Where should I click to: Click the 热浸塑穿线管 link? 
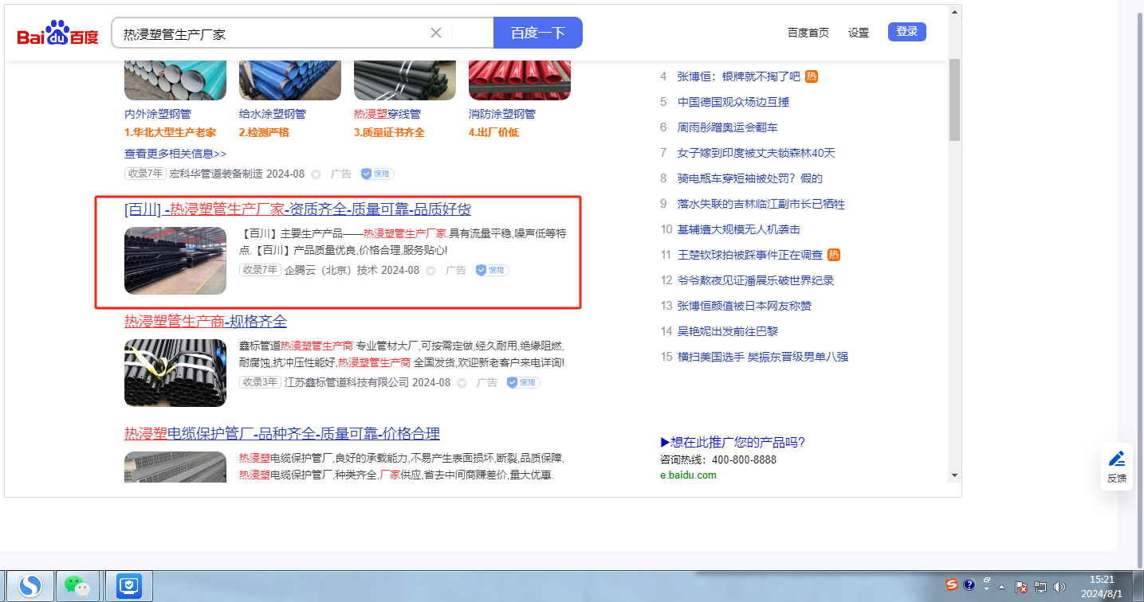(x=387, y=114)
